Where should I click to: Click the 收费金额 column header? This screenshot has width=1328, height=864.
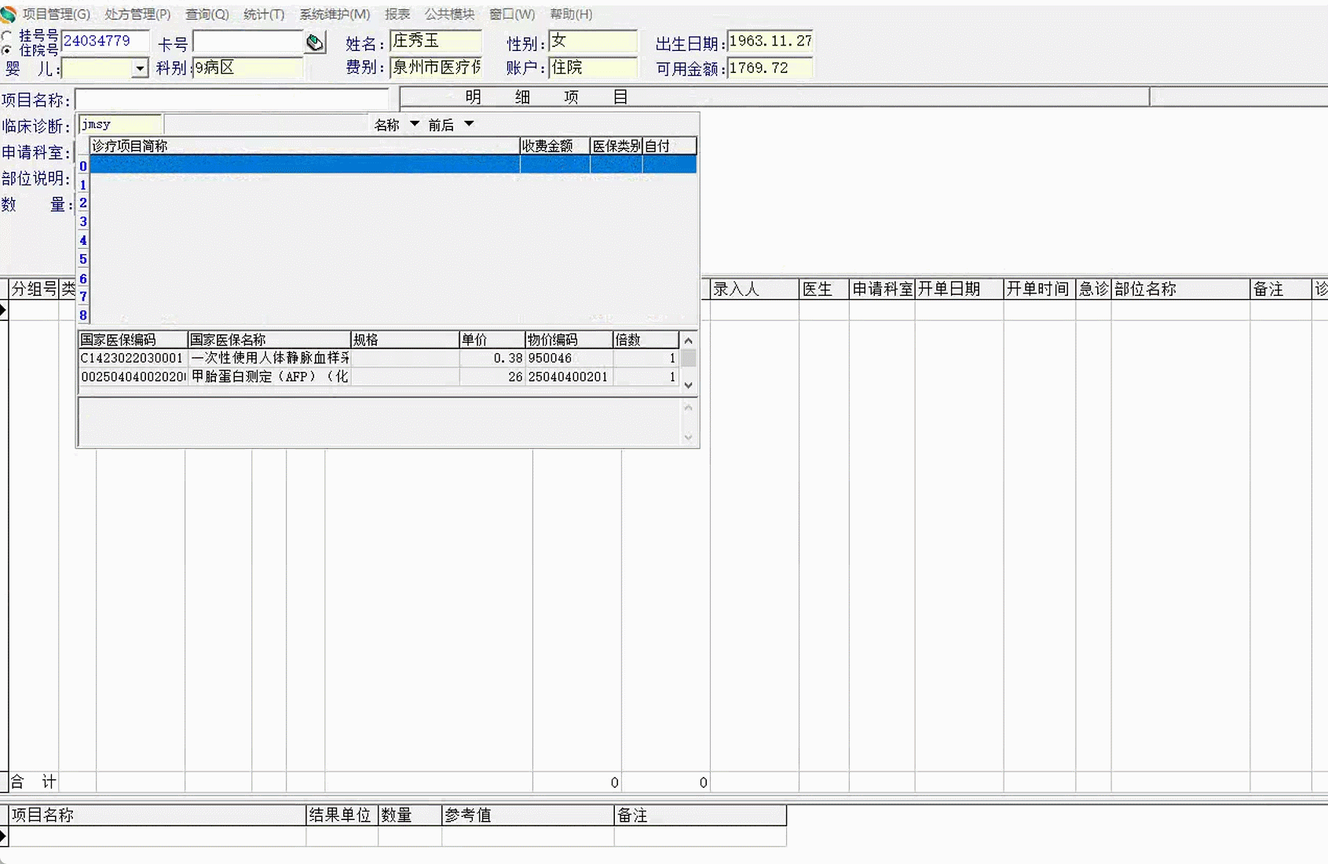click(554, 146)
